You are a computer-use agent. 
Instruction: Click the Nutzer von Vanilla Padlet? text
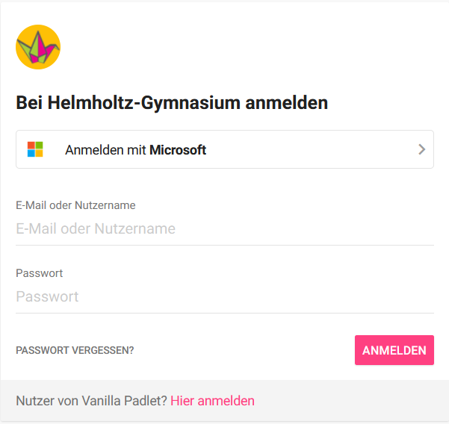coord(91,401)
